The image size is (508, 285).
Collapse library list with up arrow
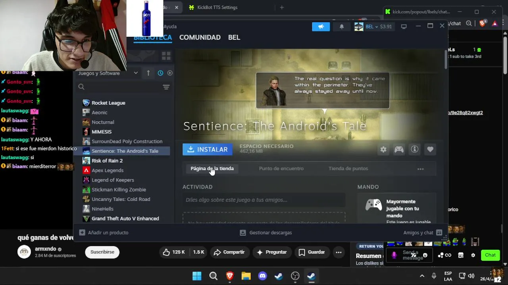click(x=148, y=73)
